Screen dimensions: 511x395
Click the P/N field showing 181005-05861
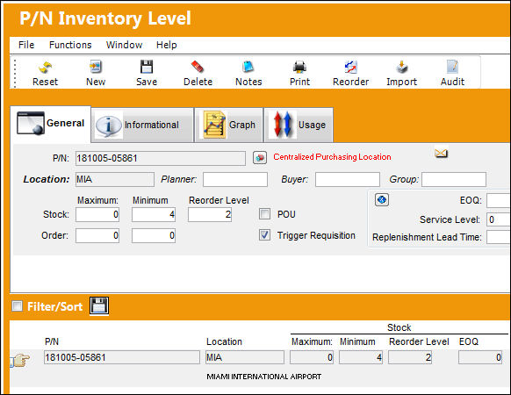pyautogui.click(x=161, y=158)
